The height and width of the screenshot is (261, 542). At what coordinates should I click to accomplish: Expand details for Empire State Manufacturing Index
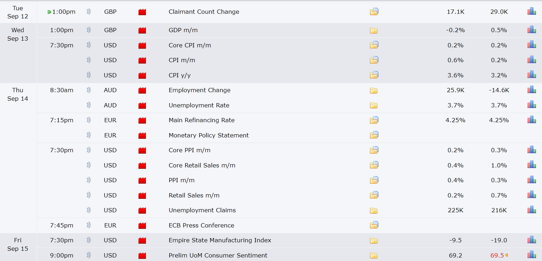click(374, 241)
